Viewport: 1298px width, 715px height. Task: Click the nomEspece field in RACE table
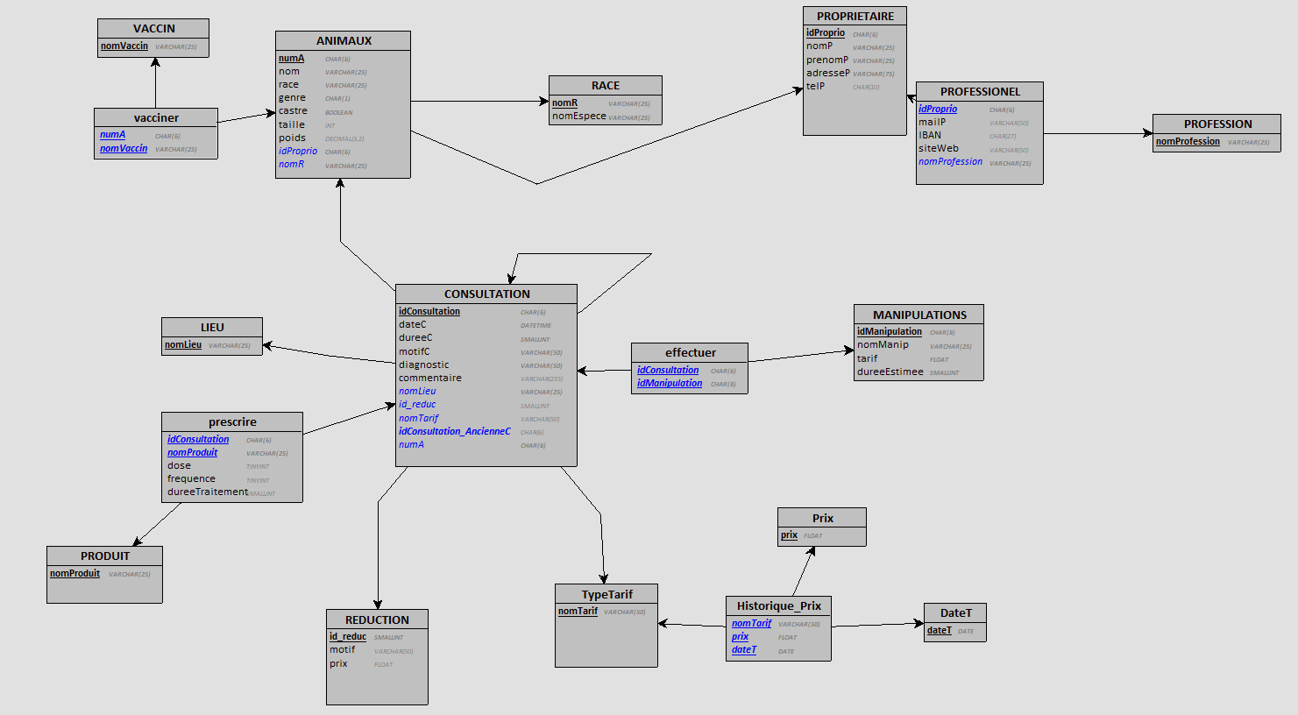[578, 117]
